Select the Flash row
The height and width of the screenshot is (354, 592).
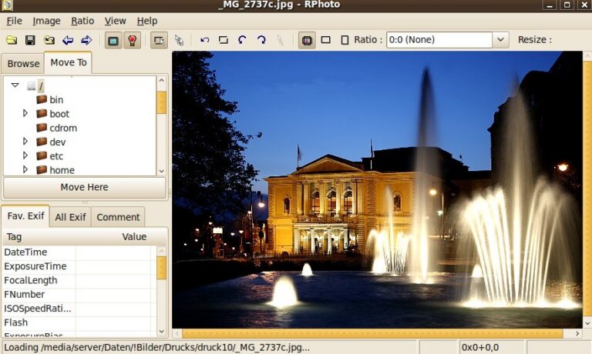(79, 322)
